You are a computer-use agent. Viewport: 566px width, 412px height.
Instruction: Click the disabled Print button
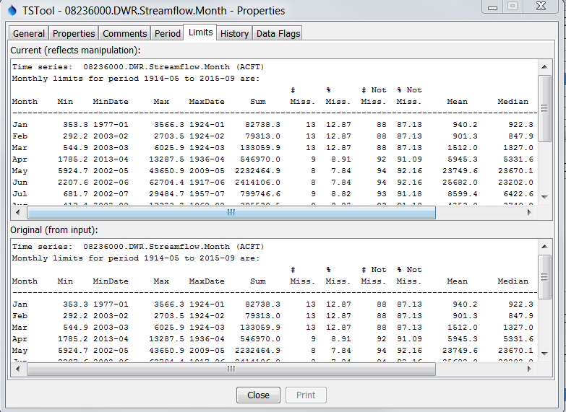306,395
